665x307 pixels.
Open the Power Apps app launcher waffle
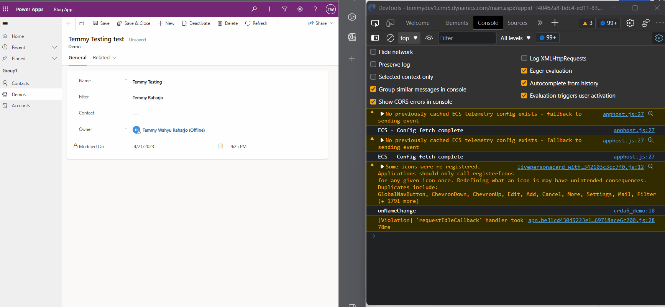(6, 9)
